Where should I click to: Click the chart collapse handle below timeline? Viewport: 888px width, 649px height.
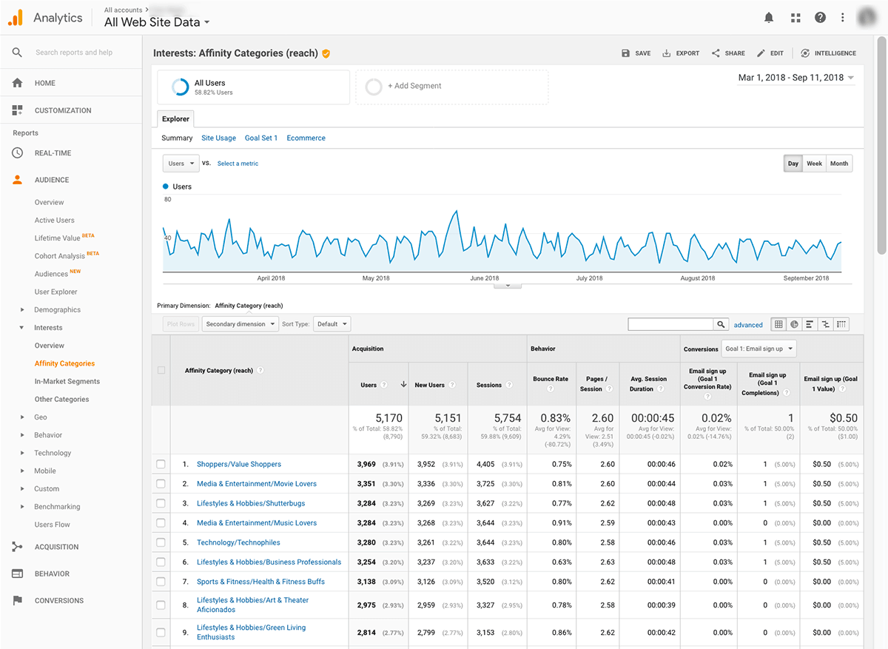pyautogui.click(x=508, y=286)
